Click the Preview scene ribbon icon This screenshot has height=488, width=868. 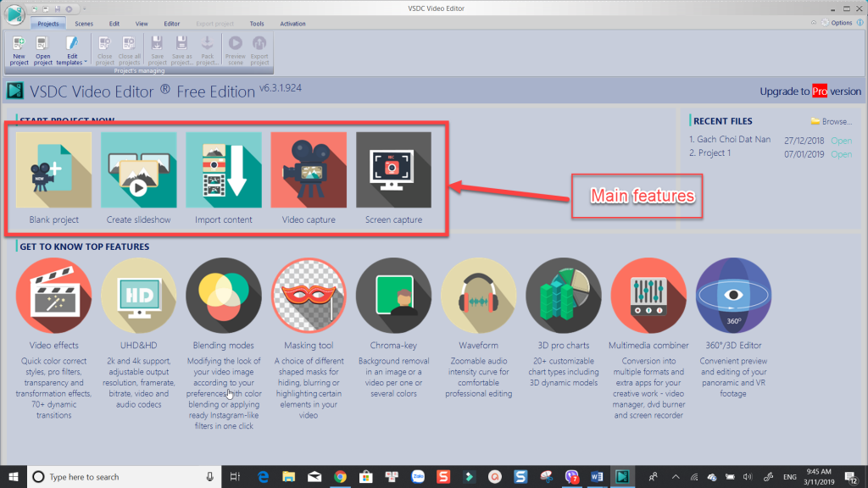click(x=236, y=51)
